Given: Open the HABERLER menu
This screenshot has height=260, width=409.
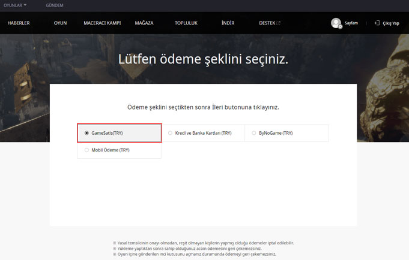Looking at the screenshot, I should point(19,23).
